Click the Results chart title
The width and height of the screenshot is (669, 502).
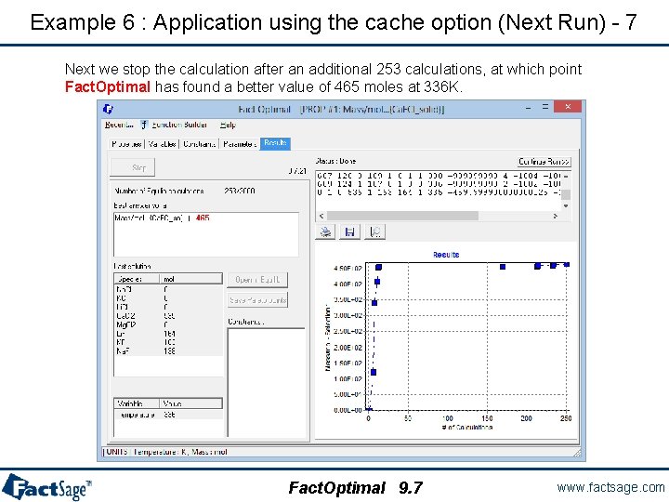tap(446, 255)
